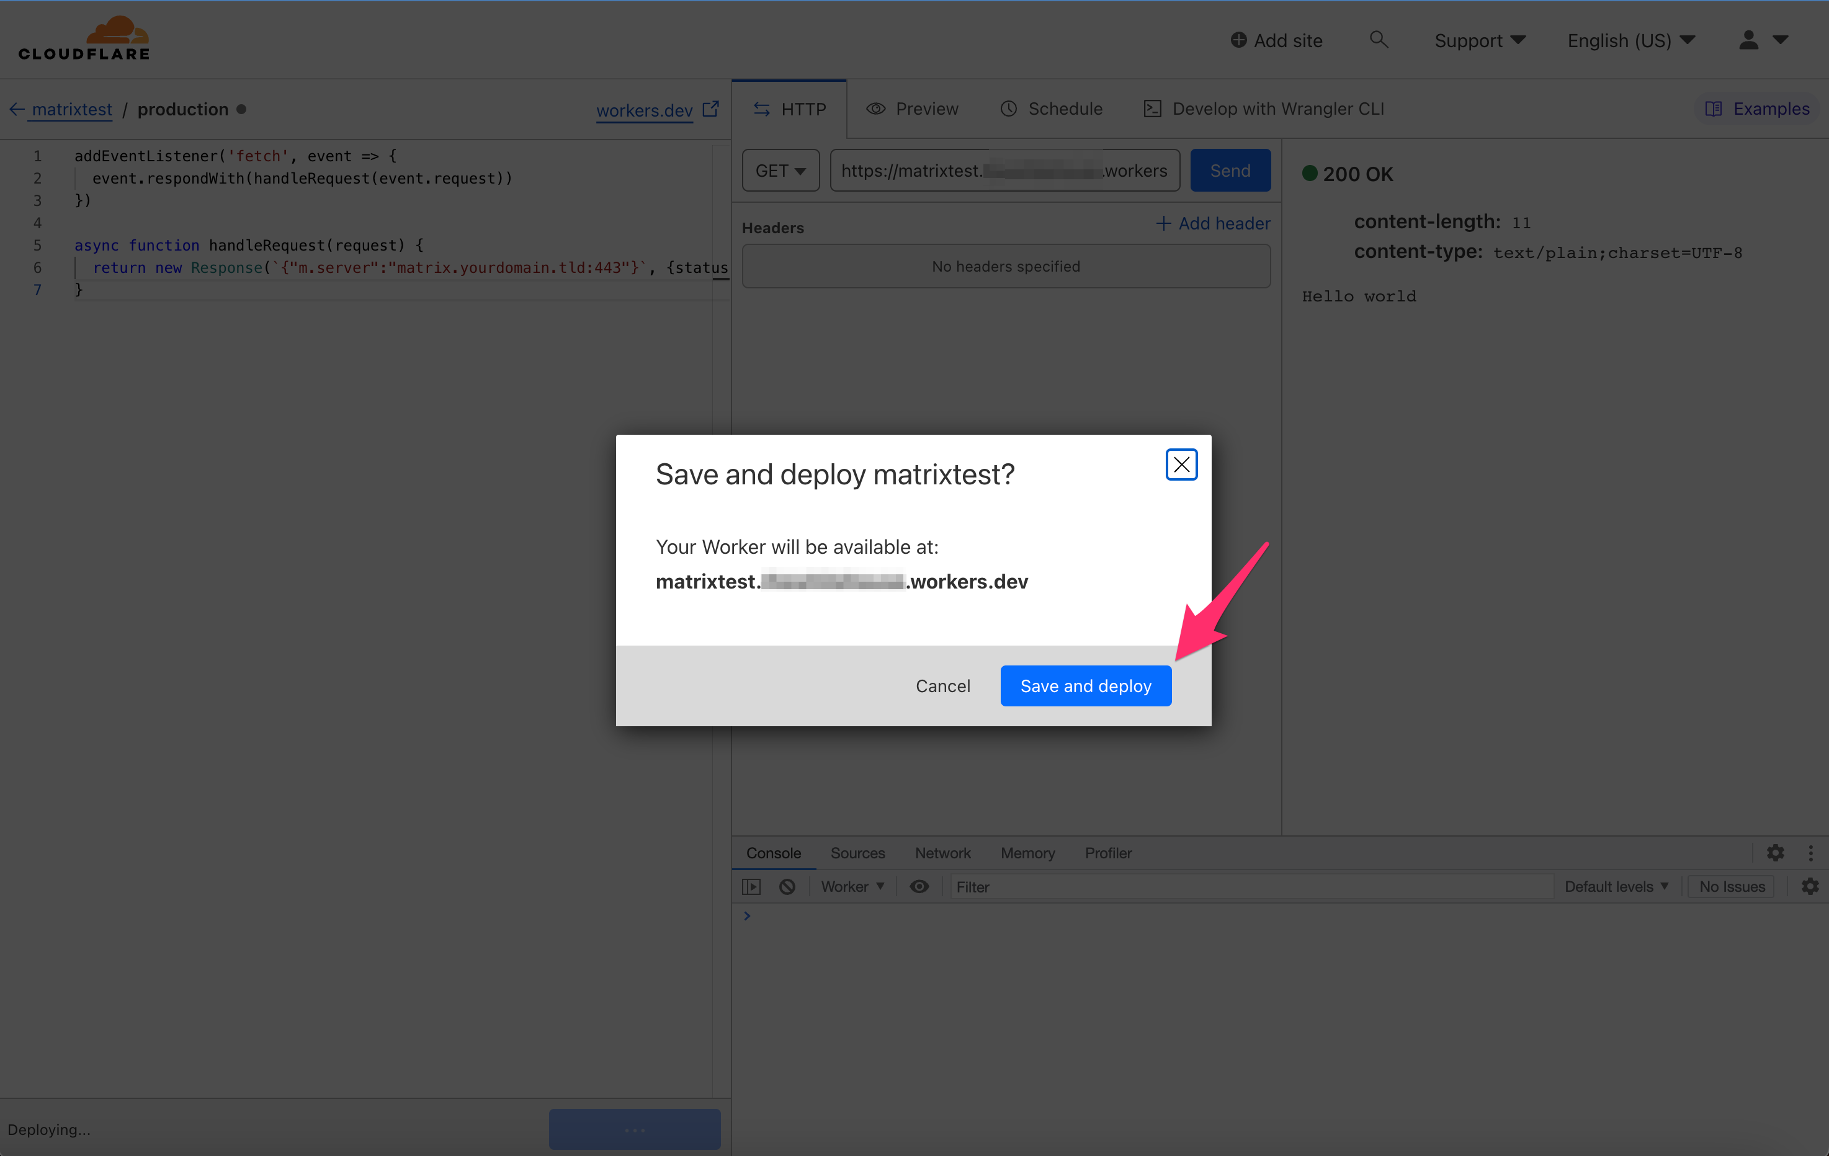
Task: Confirm with Save and deploy button
Action: click(1084, 686)
